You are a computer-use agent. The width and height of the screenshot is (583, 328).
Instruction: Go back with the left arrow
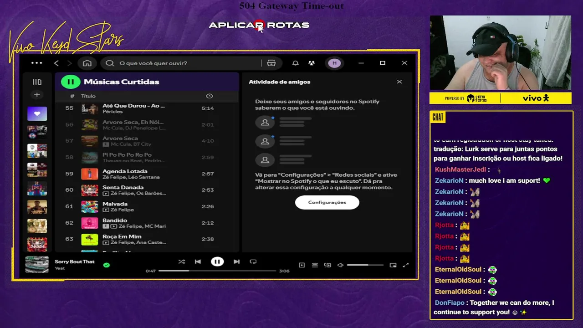coord(56,63)
